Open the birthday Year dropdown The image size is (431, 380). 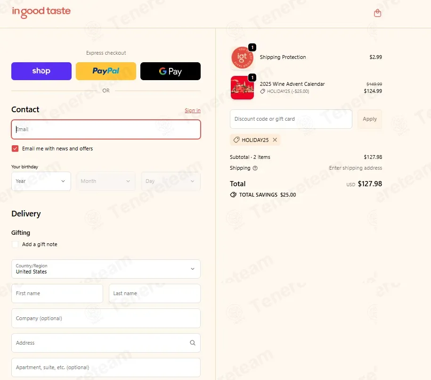(41, 181)
